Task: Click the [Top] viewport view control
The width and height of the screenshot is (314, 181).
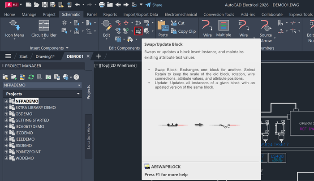Action: click(104, 65)
